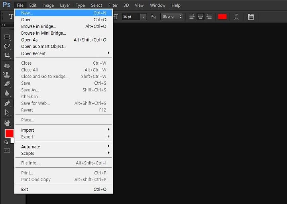The image size is (287, 204).
Task: Right align the text
Action: [209, 16]
